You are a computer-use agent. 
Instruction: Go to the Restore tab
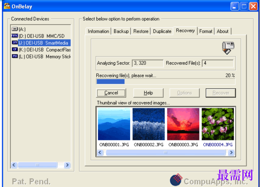(x=141, y=31)
